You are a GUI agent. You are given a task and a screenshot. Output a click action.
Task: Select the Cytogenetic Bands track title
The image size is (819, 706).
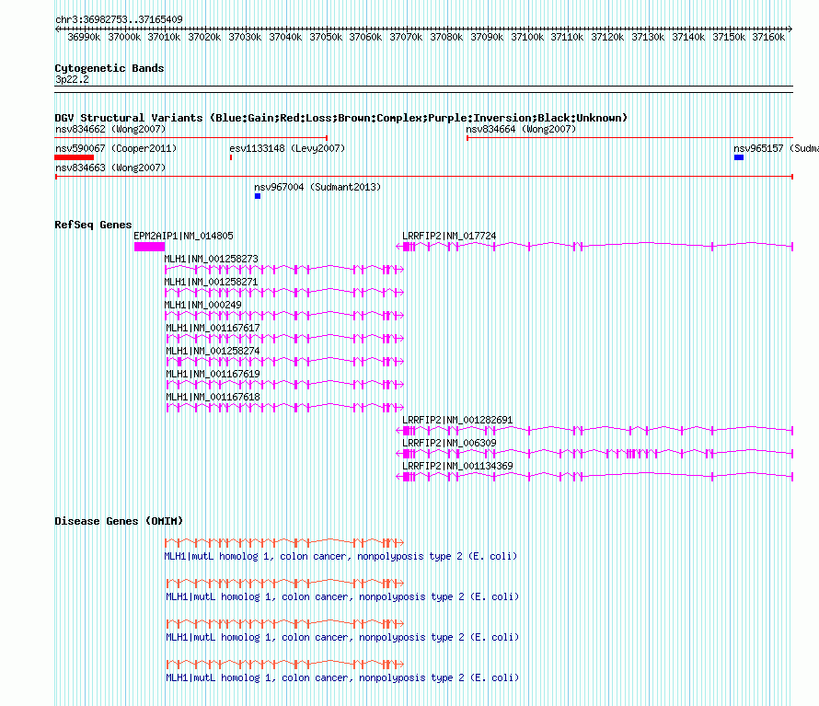coord(110,68)
